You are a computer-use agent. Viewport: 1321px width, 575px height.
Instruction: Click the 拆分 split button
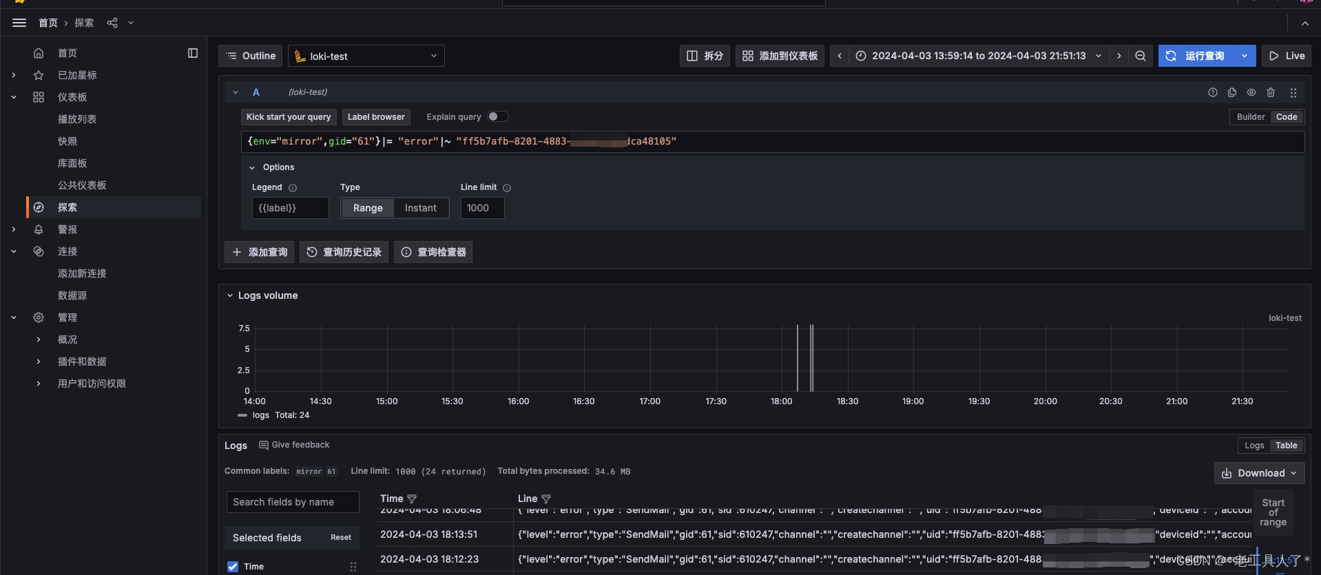(x=705, y=56)
